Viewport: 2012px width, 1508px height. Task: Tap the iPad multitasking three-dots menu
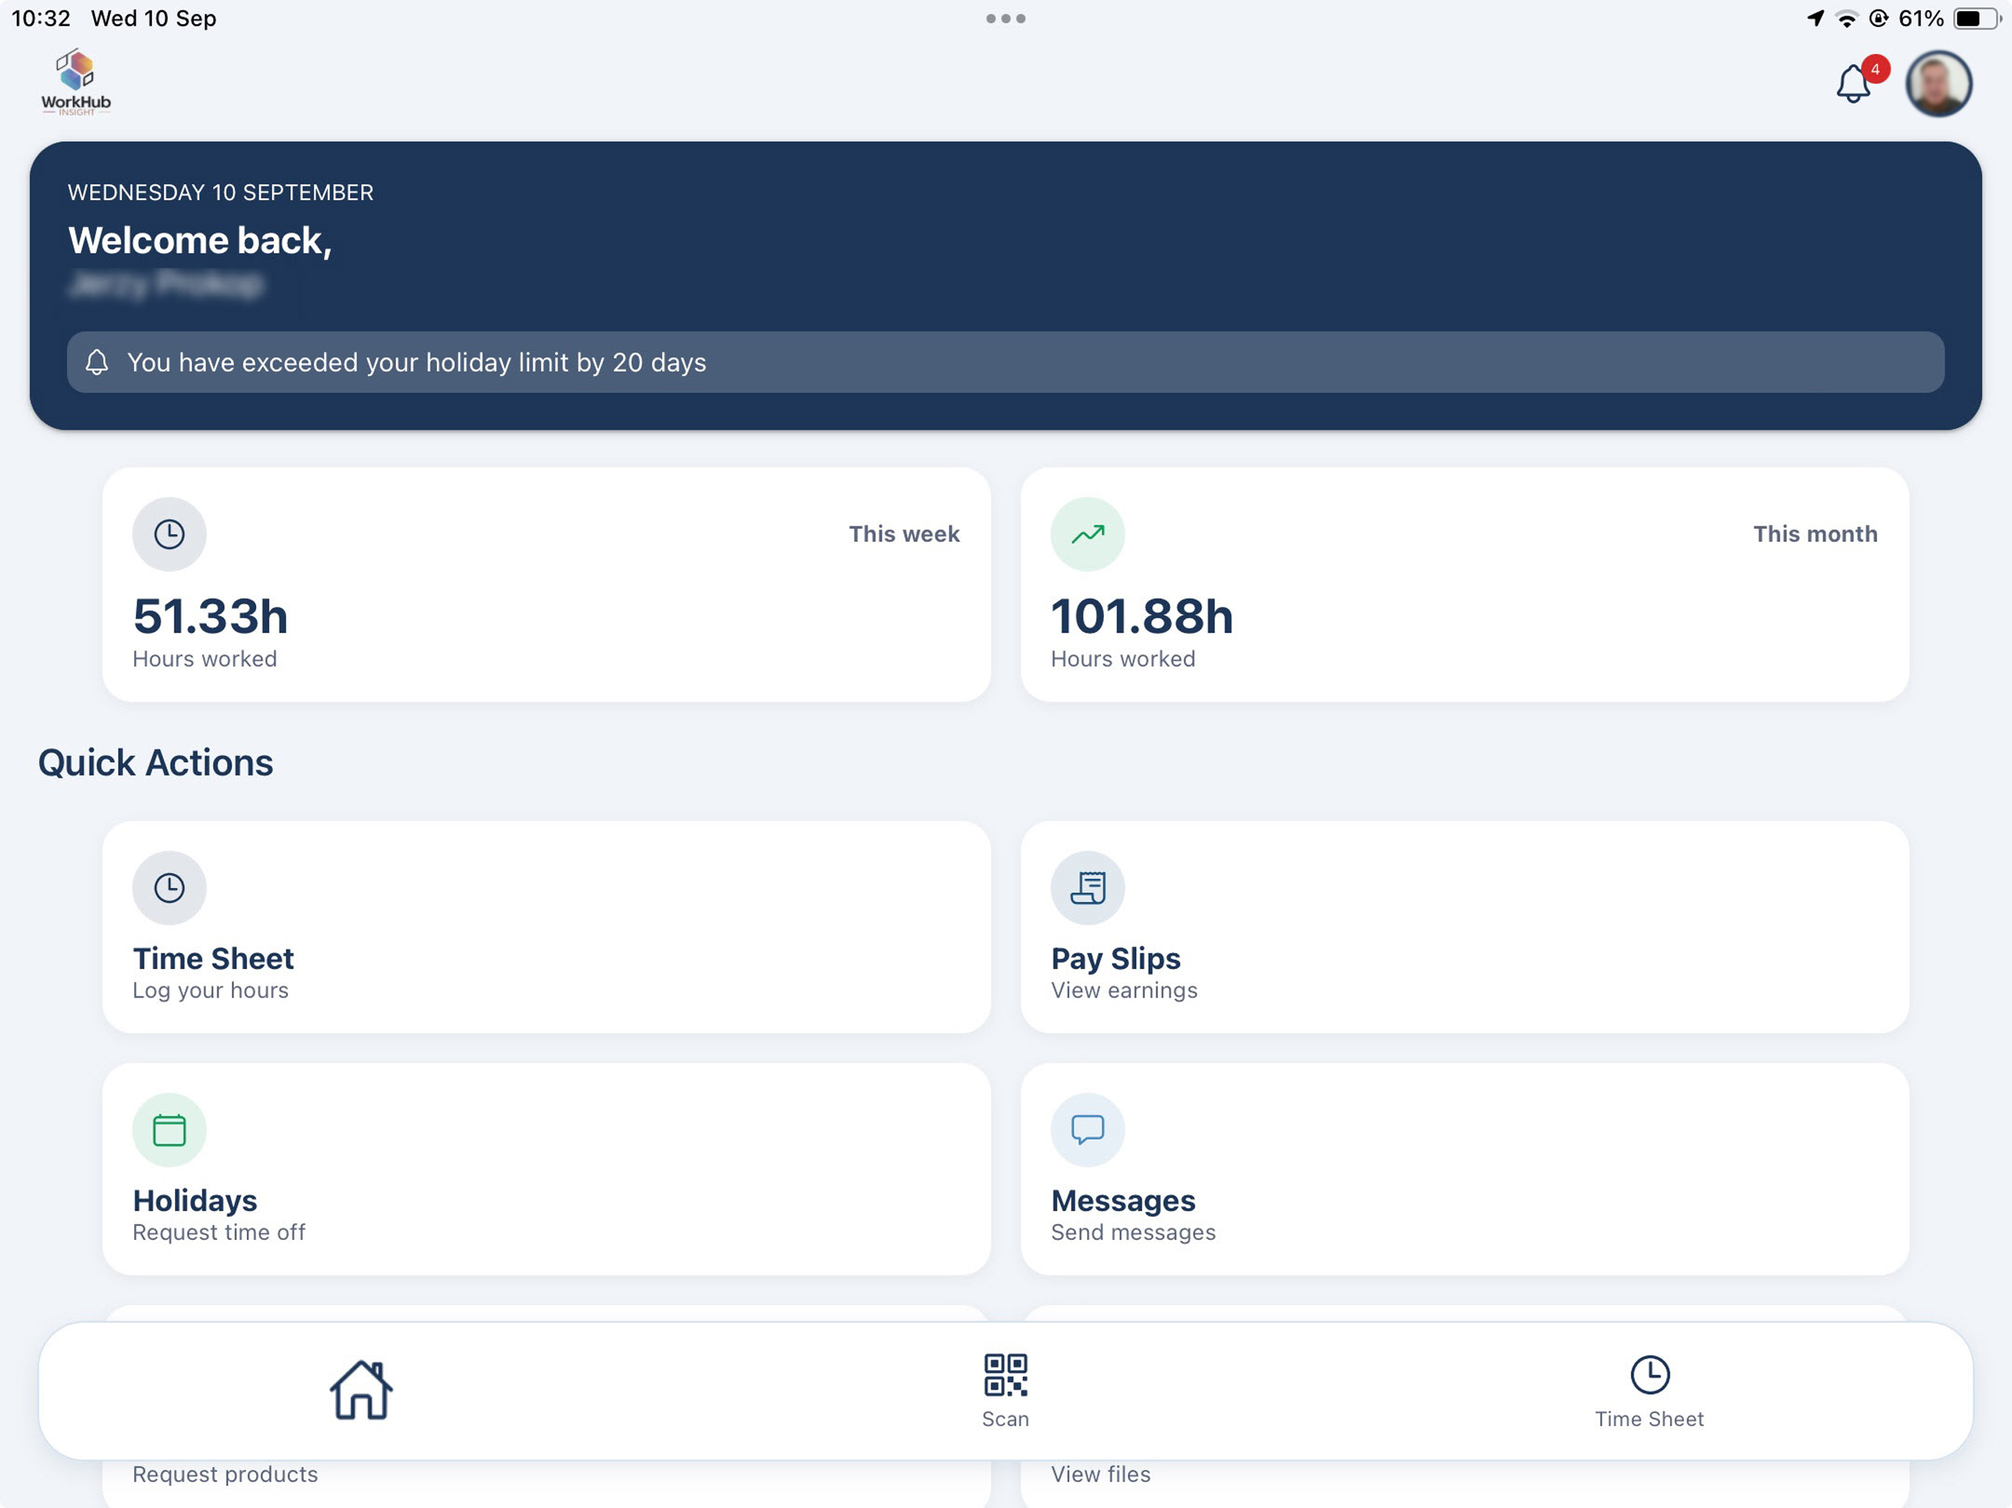[1005, 18]
